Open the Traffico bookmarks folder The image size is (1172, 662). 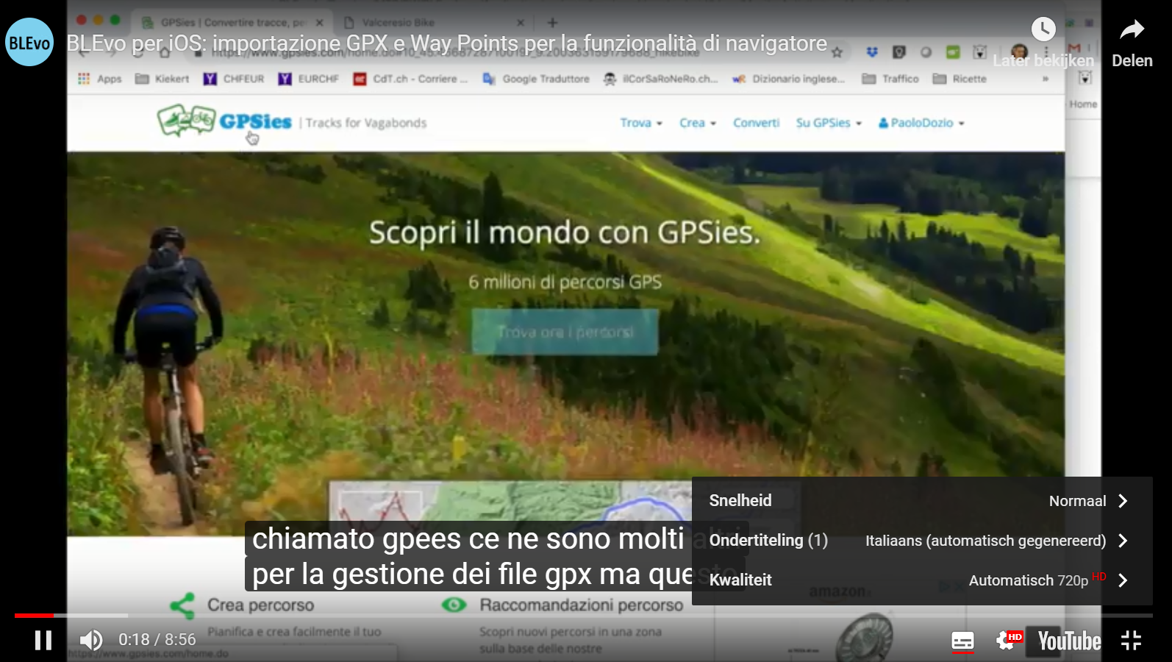[x=890, y=79]
